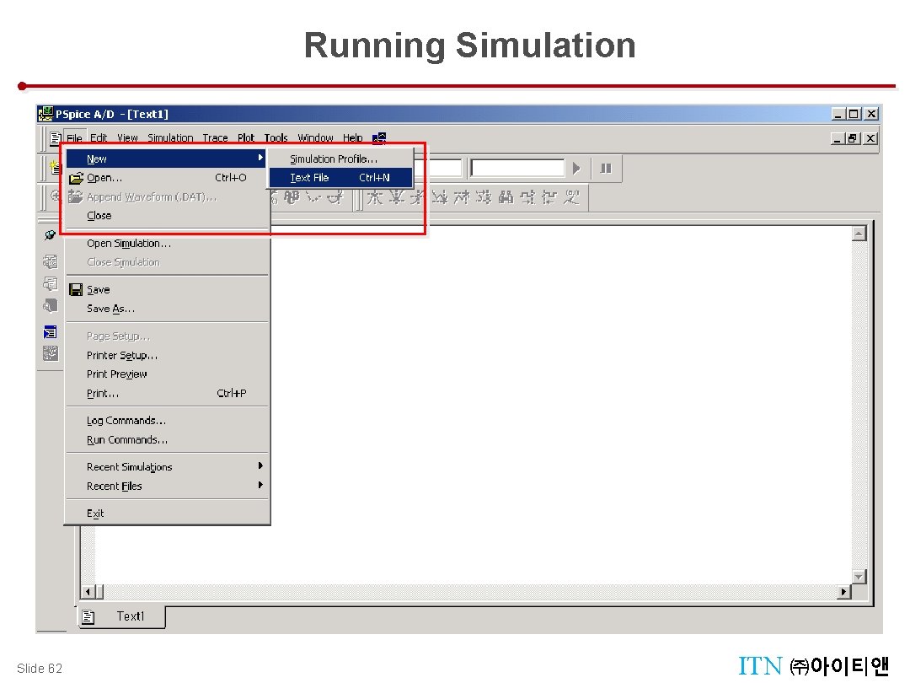Image resolution: width=910 pixels, height=683 pixels.
Task: Select Print Preview menu entry
Action: pyautogui.click(x=166, y=374)
